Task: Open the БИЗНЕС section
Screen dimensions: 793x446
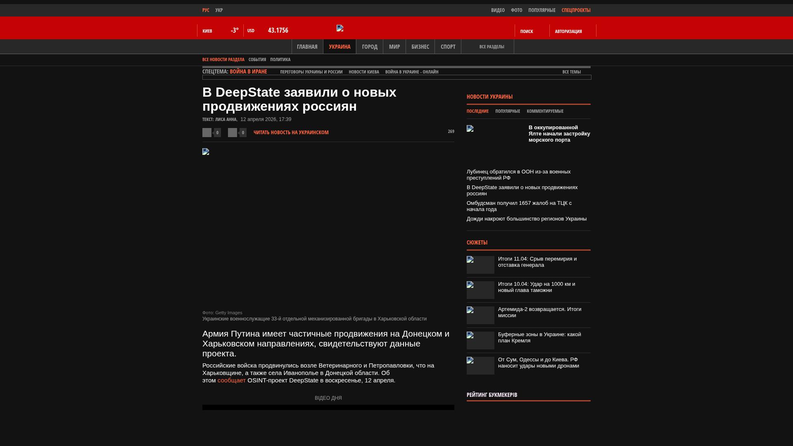Action: (420, 47)
